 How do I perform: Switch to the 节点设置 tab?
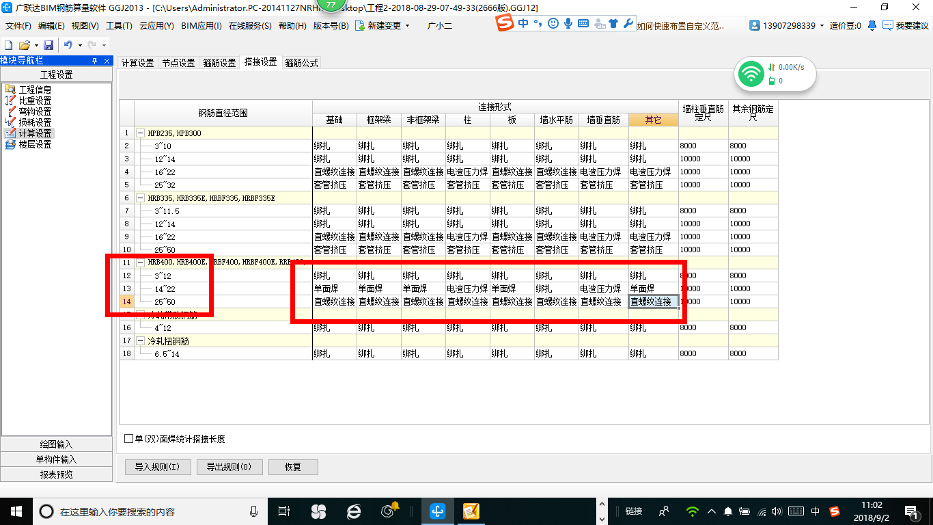[x=178, y=63]
